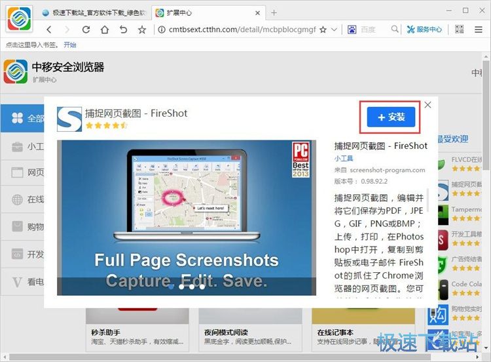
Task: Select 看电 category in sidebar
Action: (x=22, y=282)
